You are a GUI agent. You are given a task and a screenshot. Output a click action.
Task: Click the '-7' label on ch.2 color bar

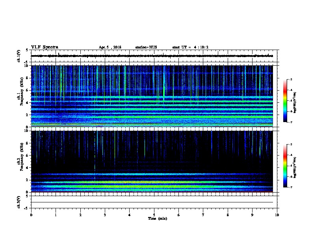pyautogui.click(x=290, y=187)
